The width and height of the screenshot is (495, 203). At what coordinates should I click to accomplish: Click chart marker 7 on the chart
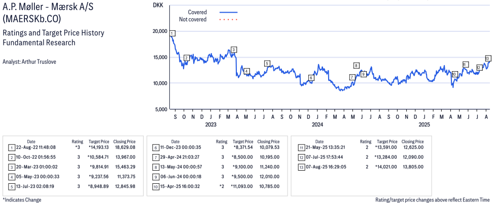click(x=352, y=77)
